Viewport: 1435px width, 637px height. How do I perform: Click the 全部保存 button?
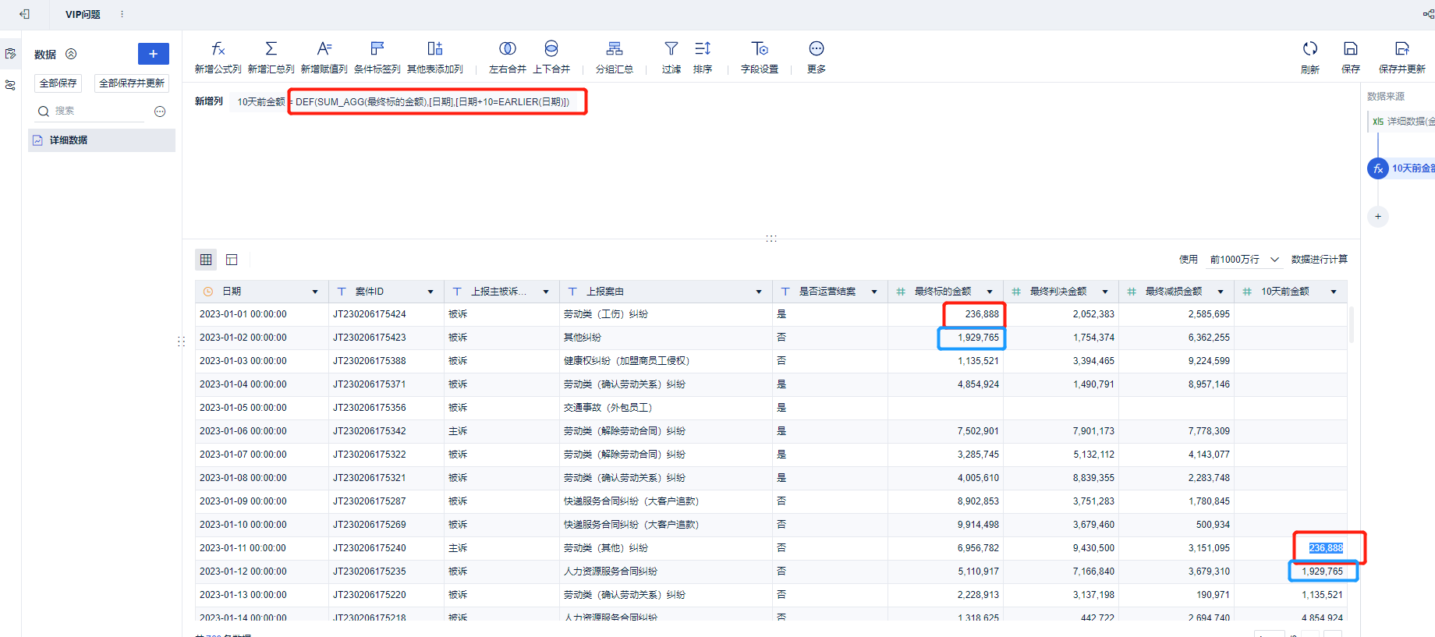point(58,83)
